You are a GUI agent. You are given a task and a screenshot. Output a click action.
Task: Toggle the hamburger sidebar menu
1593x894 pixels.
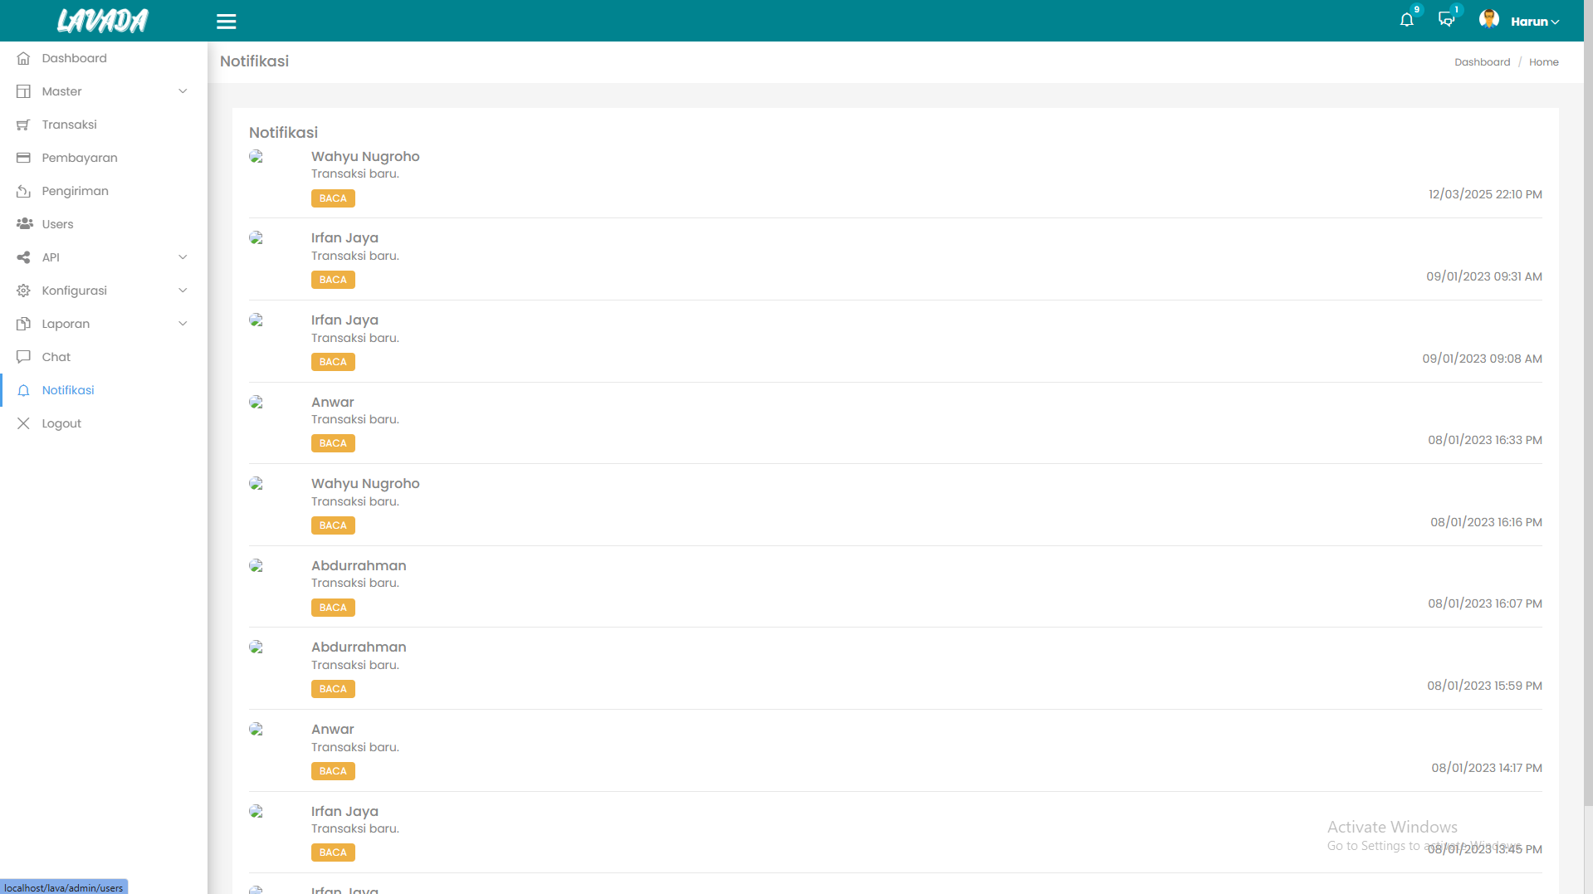tap(227, 22)
